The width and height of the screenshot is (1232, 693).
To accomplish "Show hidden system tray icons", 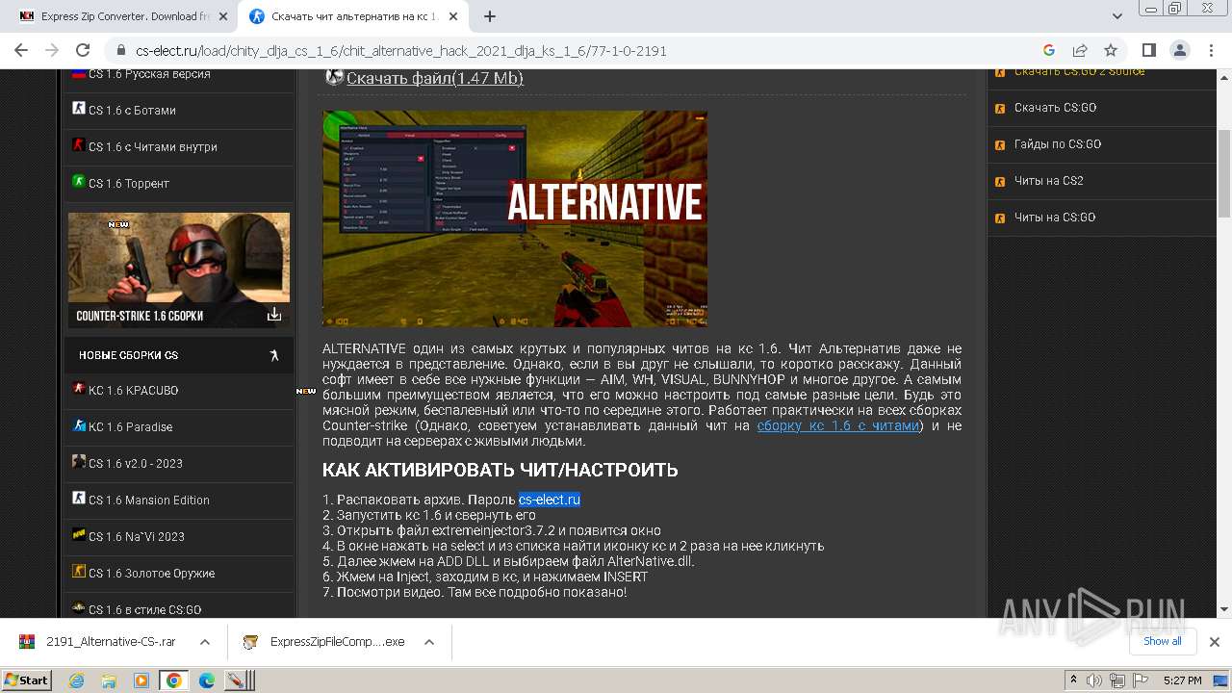I will coord(1073,680).
